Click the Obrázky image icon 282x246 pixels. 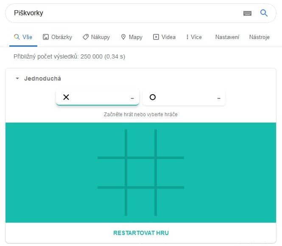point(46,37)
